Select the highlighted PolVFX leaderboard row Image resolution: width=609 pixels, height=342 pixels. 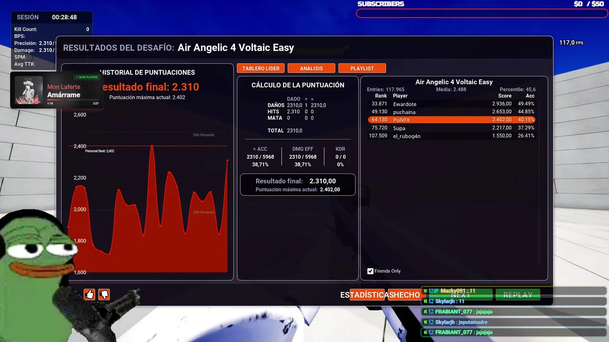(452, 120)
